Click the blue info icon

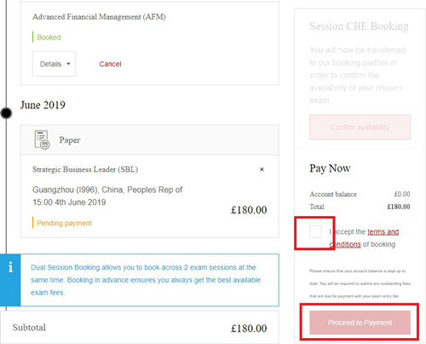(10, 267)
